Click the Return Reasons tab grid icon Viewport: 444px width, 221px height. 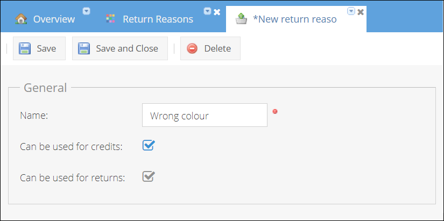(x=110, y=19)
